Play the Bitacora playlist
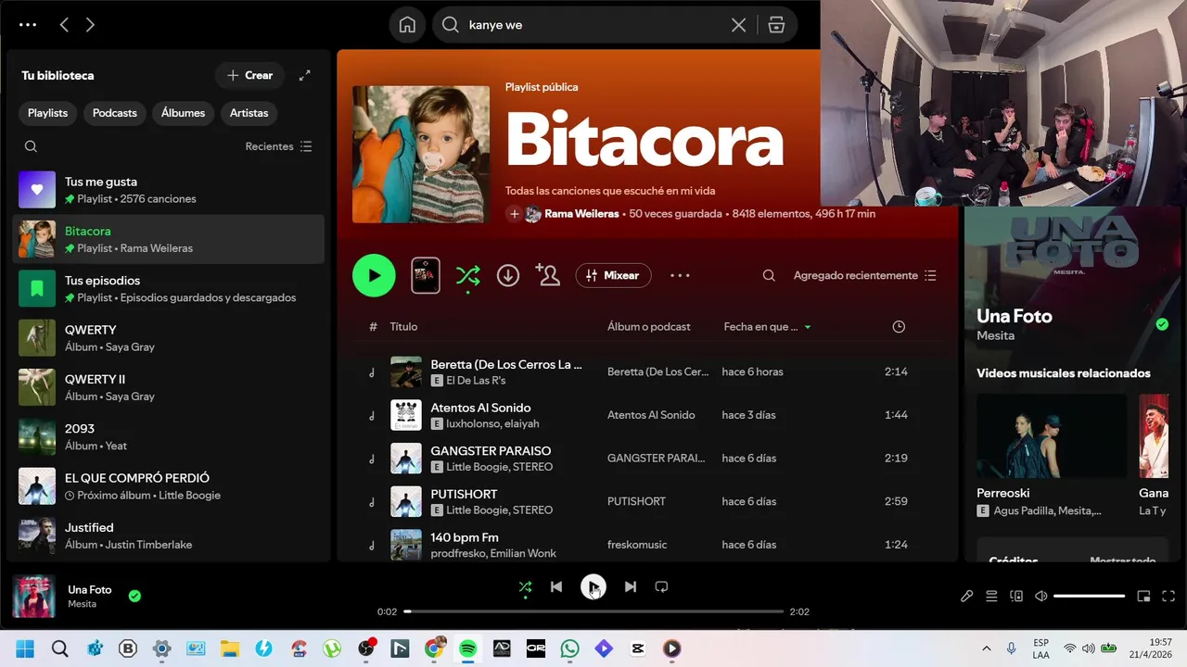 (x=374, y=275)
